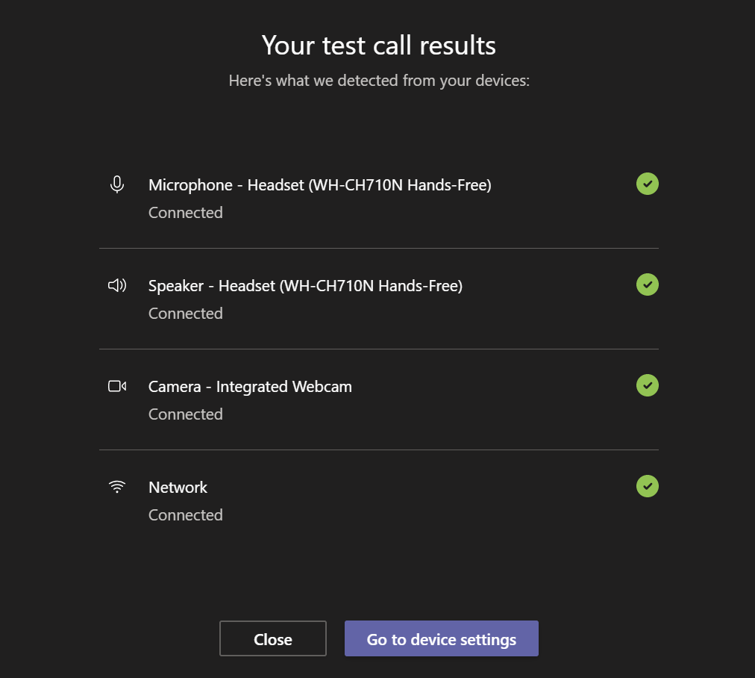
Task: Click the Microphone icon
Action: [x=117, y=184]
